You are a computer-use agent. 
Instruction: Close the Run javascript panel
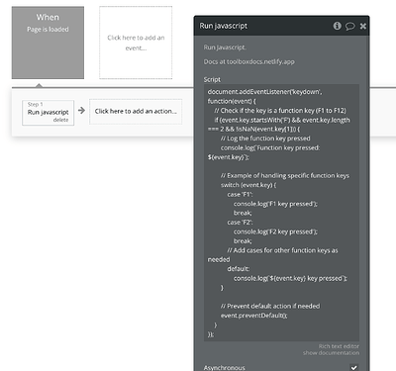[362, 26]
